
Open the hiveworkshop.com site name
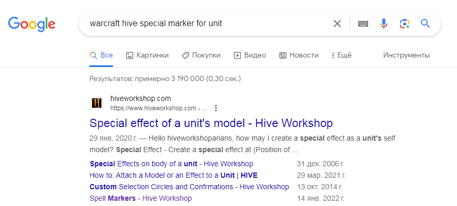[x=141, y=98]
